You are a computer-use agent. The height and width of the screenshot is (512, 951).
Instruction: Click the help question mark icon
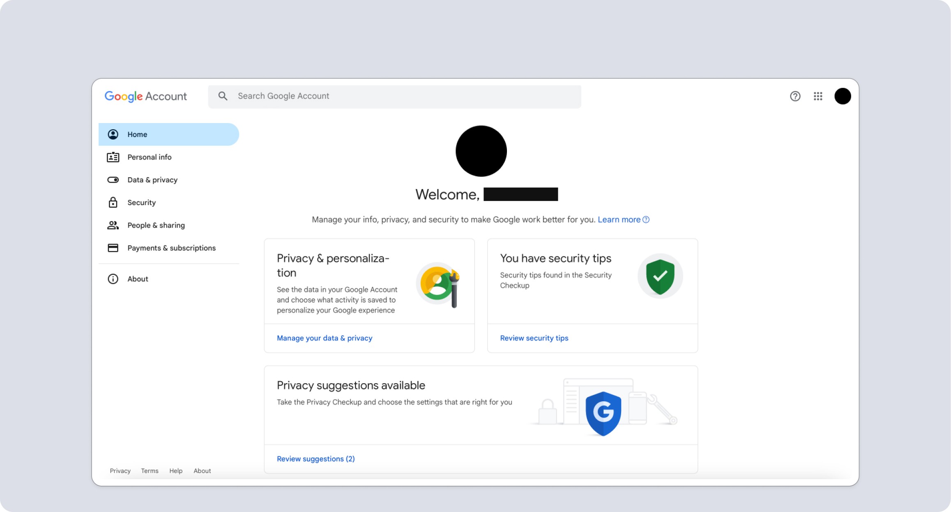[x=795, y=96]
